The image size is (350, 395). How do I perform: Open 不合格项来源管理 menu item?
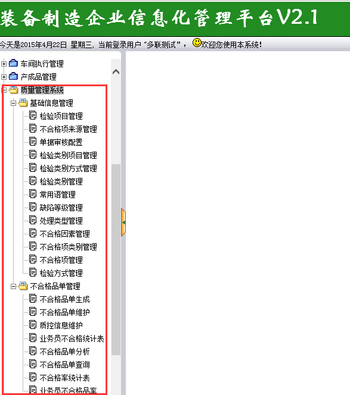tap(69, 129)
